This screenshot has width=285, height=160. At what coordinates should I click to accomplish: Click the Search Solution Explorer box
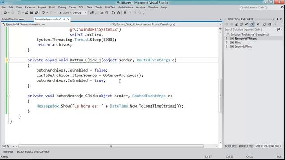[x=250, y=29]
